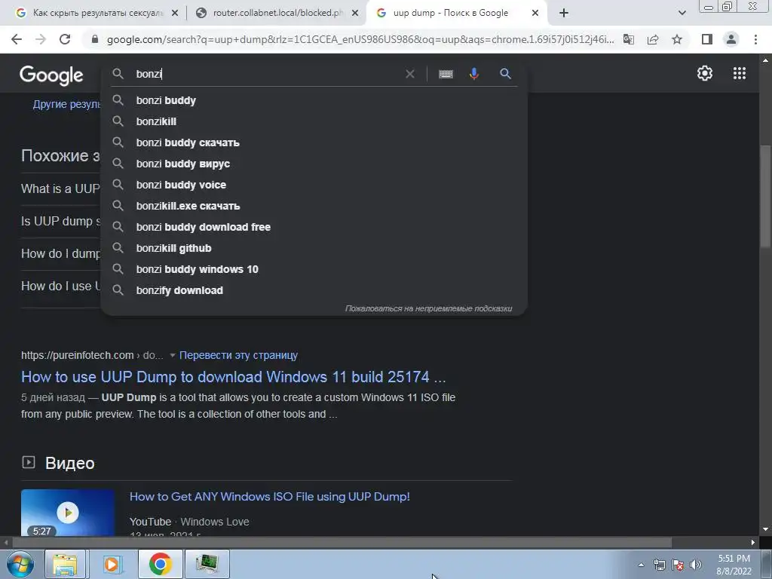
Task: Open 'How to Get ANY Windows ISO' video link
Action: [x=269, y=497]
